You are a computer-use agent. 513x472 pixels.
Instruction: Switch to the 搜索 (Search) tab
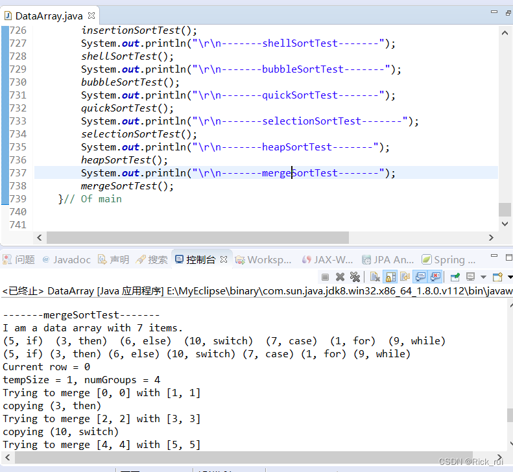[152, 260]
